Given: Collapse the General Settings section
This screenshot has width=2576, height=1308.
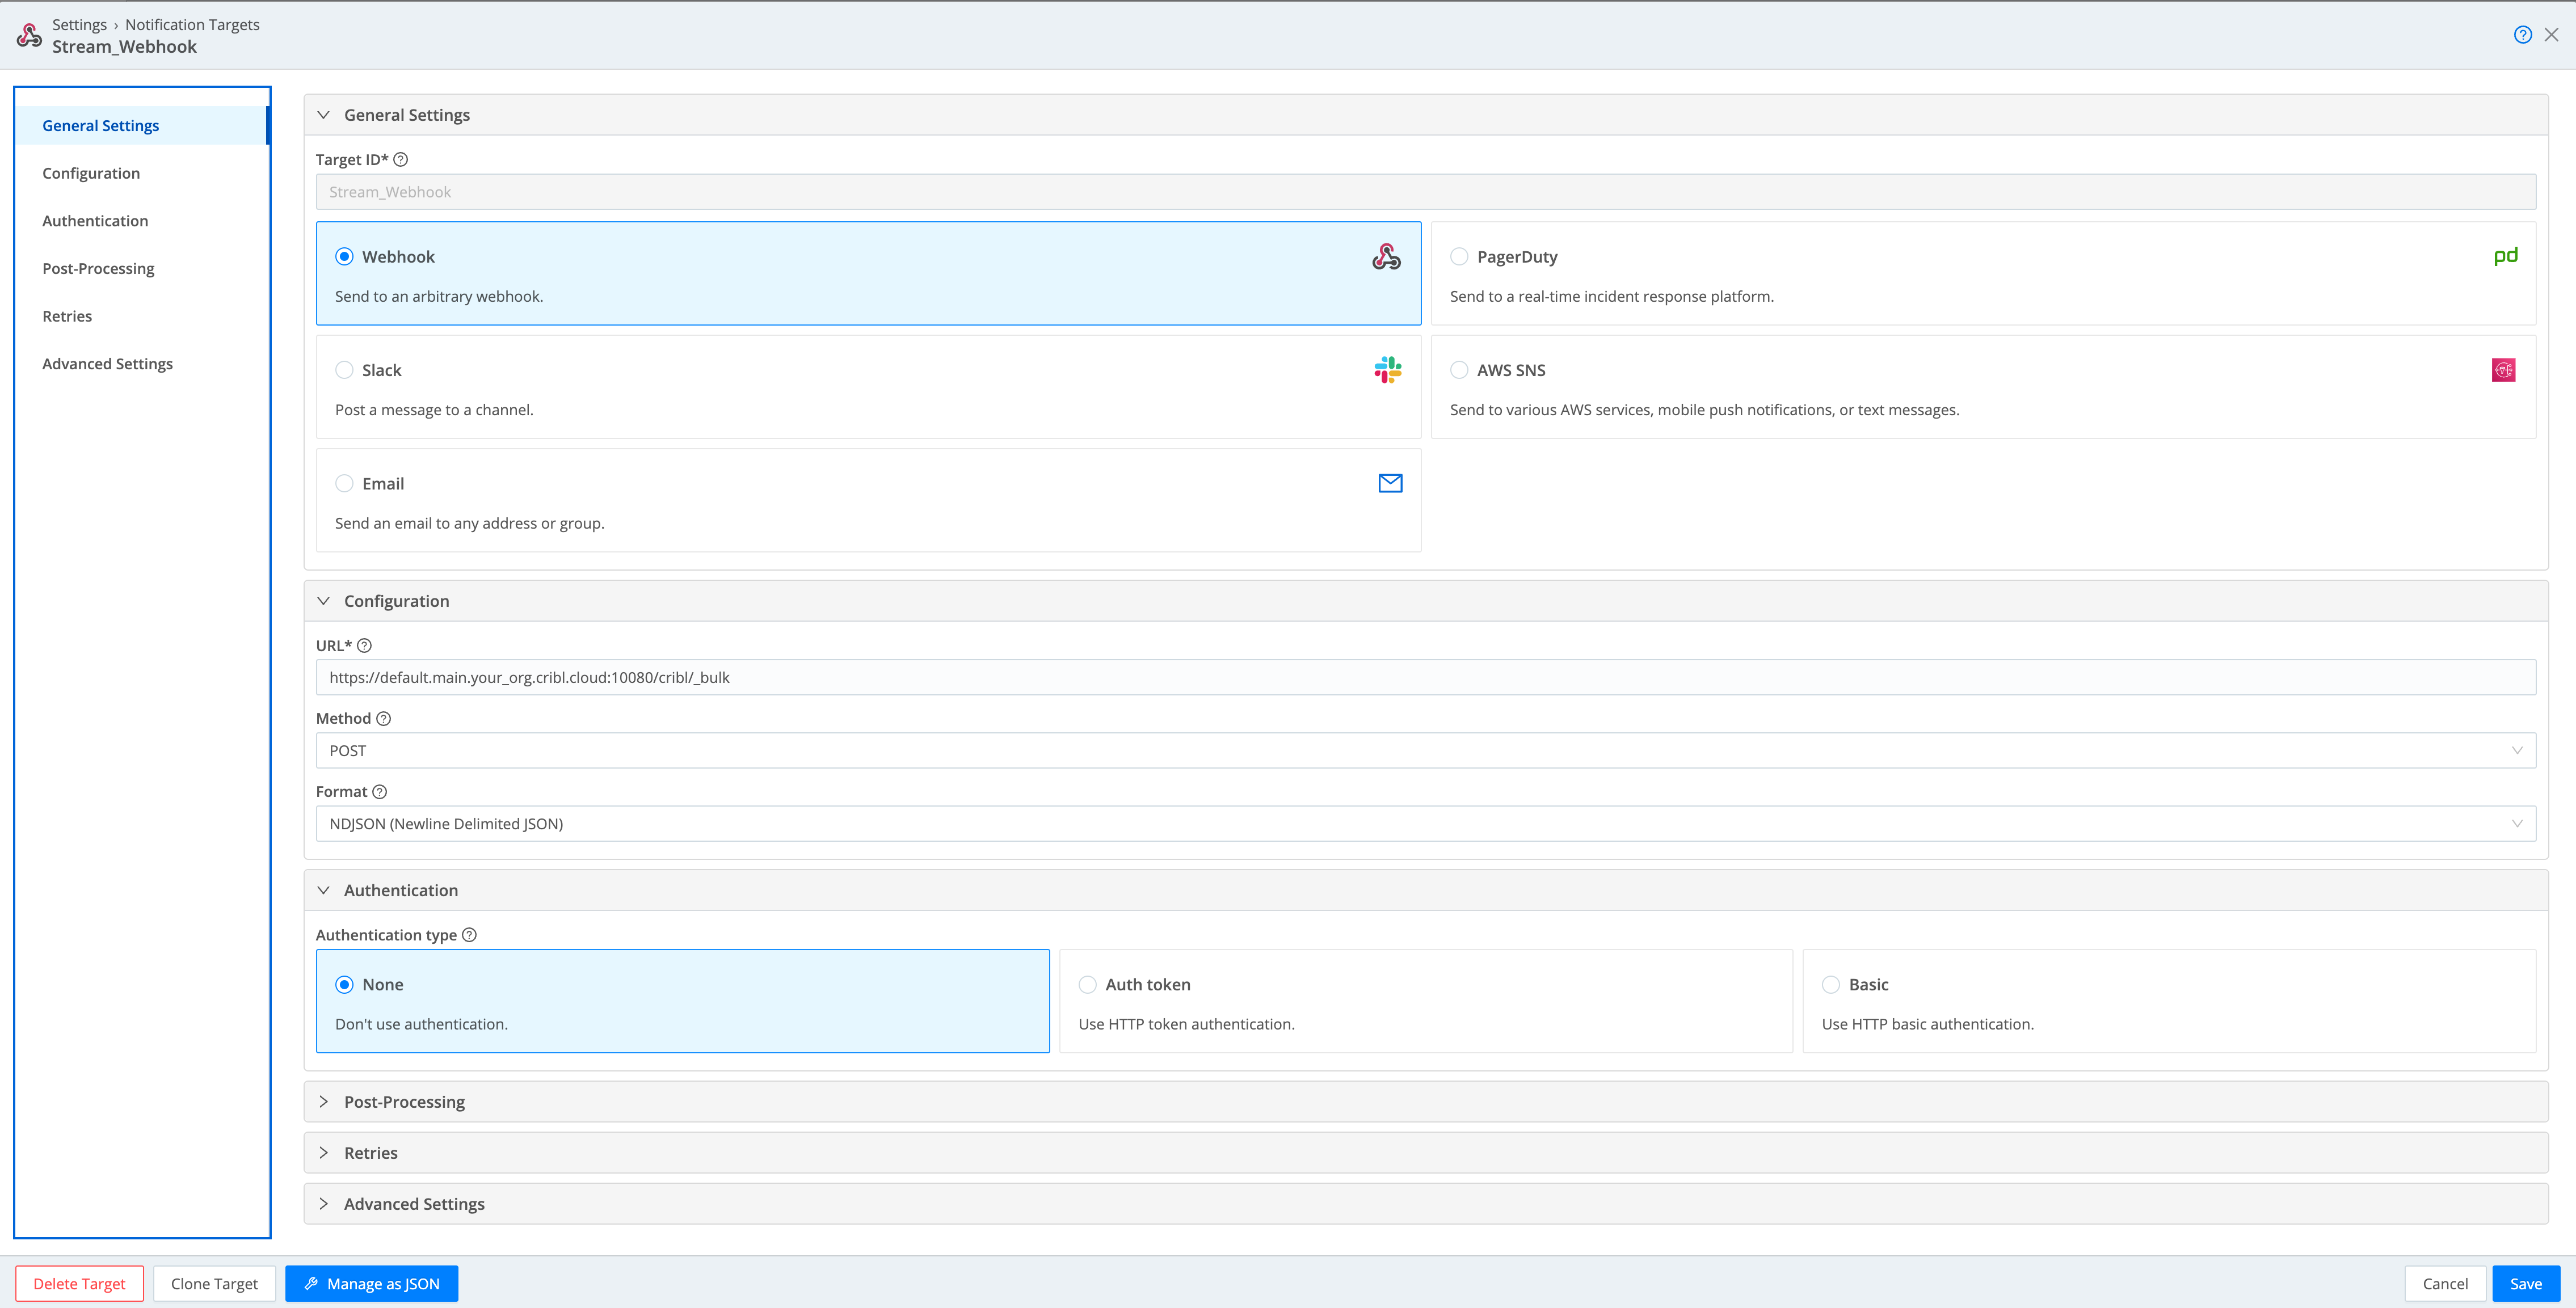Looking at the screenshot, I should (x=324, y=114).
